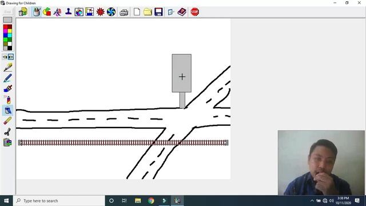Image resolution: width=366 pixels, height=206 pixels.
Task: Open File Explorer from the taskbar
Action: [x=138, y=201]
